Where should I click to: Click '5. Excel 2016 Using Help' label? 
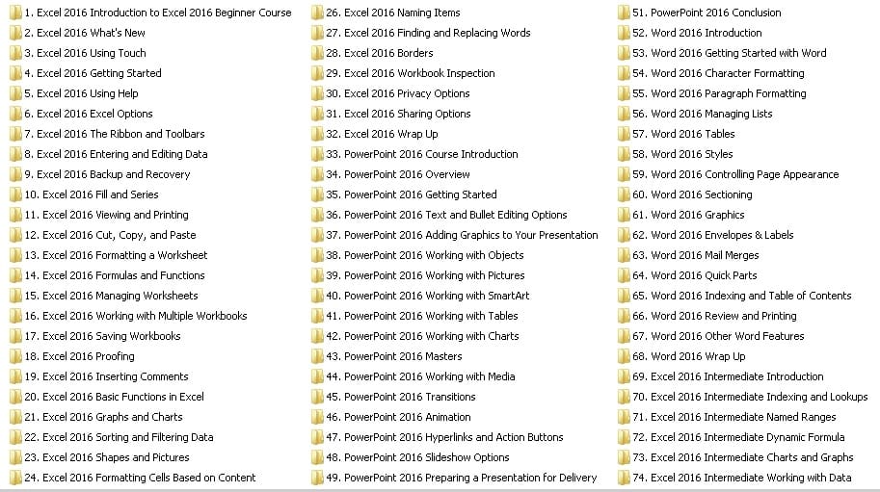click(x=81, y=93)
